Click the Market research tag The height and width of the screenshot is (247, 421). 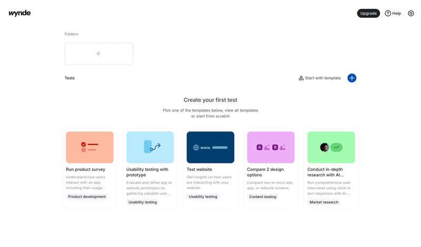[x=324, y=202]
